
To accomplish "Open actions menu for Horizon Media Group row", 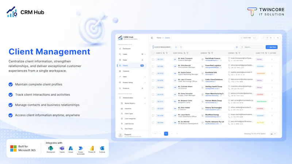I will pyautogui.click(x=272, y=102).
